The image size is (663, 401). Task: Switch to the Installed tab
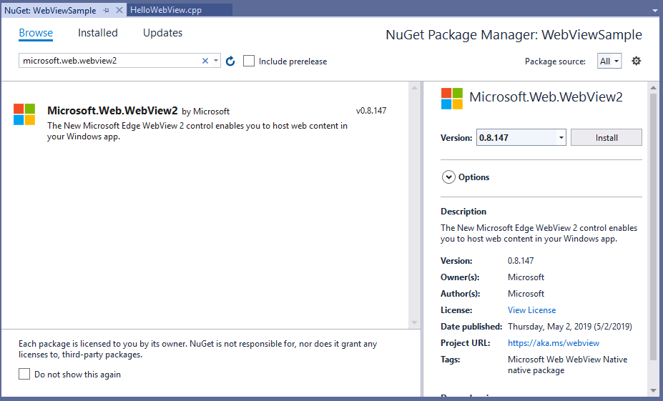98,33
